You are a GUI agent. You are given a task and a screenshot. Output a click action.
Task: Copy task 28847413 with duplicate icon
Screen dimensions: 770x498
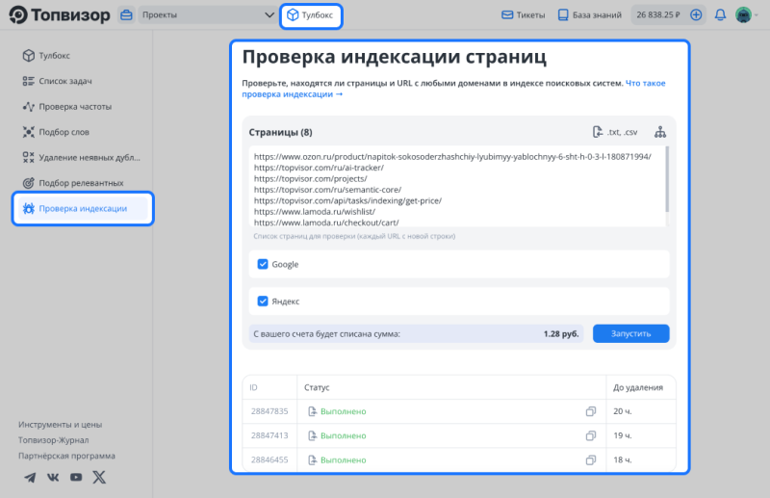(591, 435)
